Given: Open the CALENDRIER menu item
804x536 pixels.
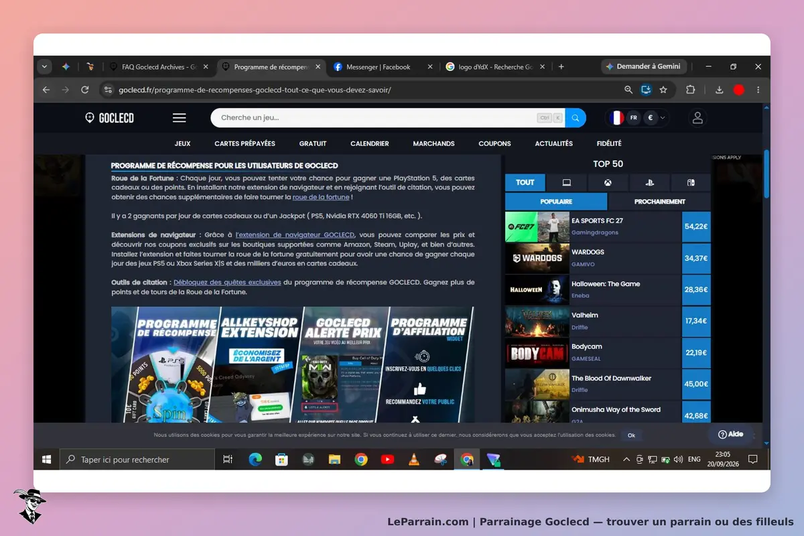Looking at the screenshot, I should coord(370,143).
